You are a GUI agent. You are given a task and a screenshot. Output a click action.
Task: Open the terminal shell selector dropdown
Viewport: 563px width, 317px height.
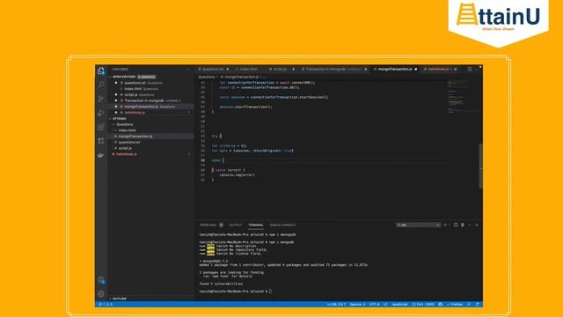coord(419,225)
